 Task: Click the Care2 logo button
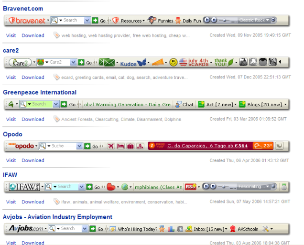coord(20,62)
